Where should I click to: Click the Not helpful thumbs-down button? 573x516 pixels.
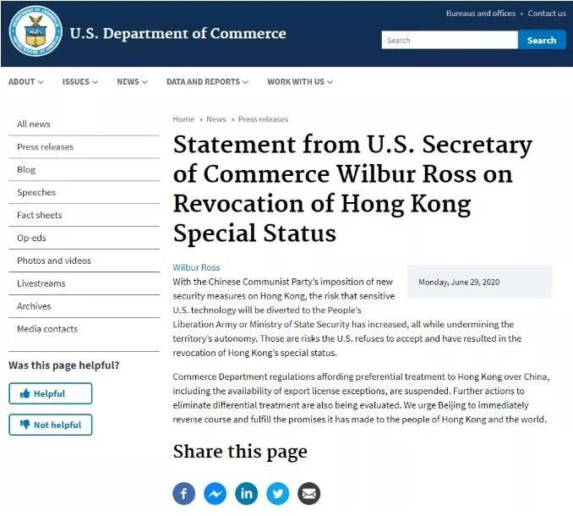[50, 425]
